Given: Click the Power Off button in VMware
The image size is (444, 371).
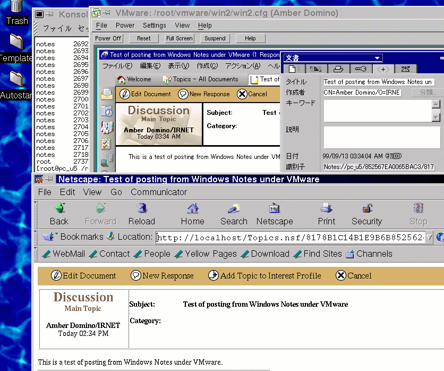Looking at the screenshot, I should [x=108, y=38].
